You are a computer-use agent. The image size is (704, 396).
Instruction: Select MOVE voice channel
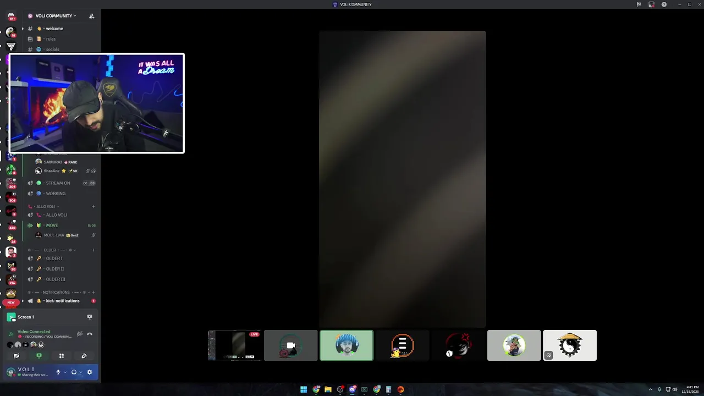point(61,226)
